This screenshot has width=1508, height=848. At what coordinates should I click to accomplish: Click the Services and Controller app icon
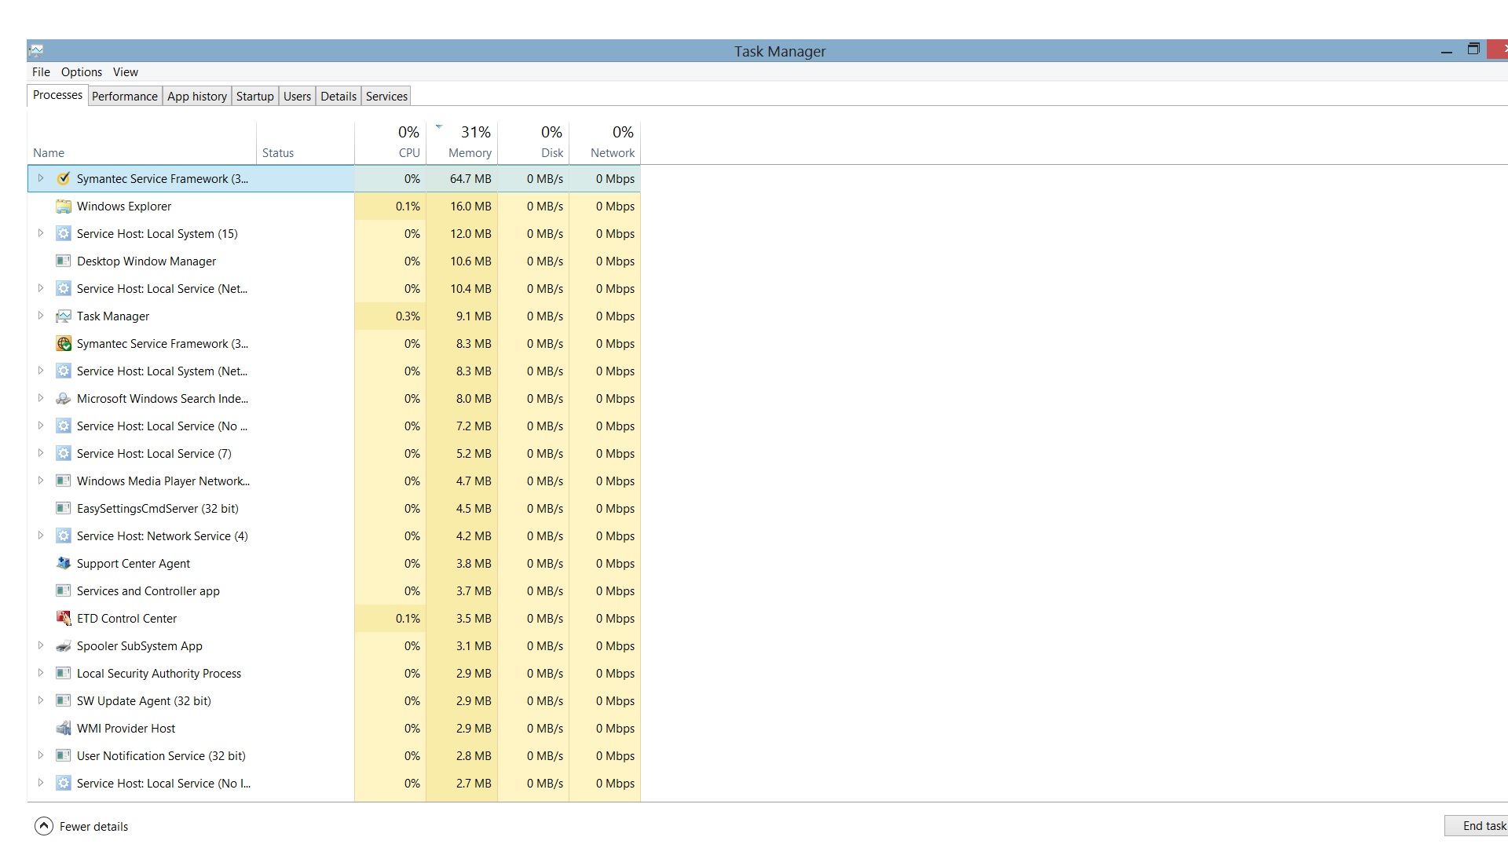(64, 591)
